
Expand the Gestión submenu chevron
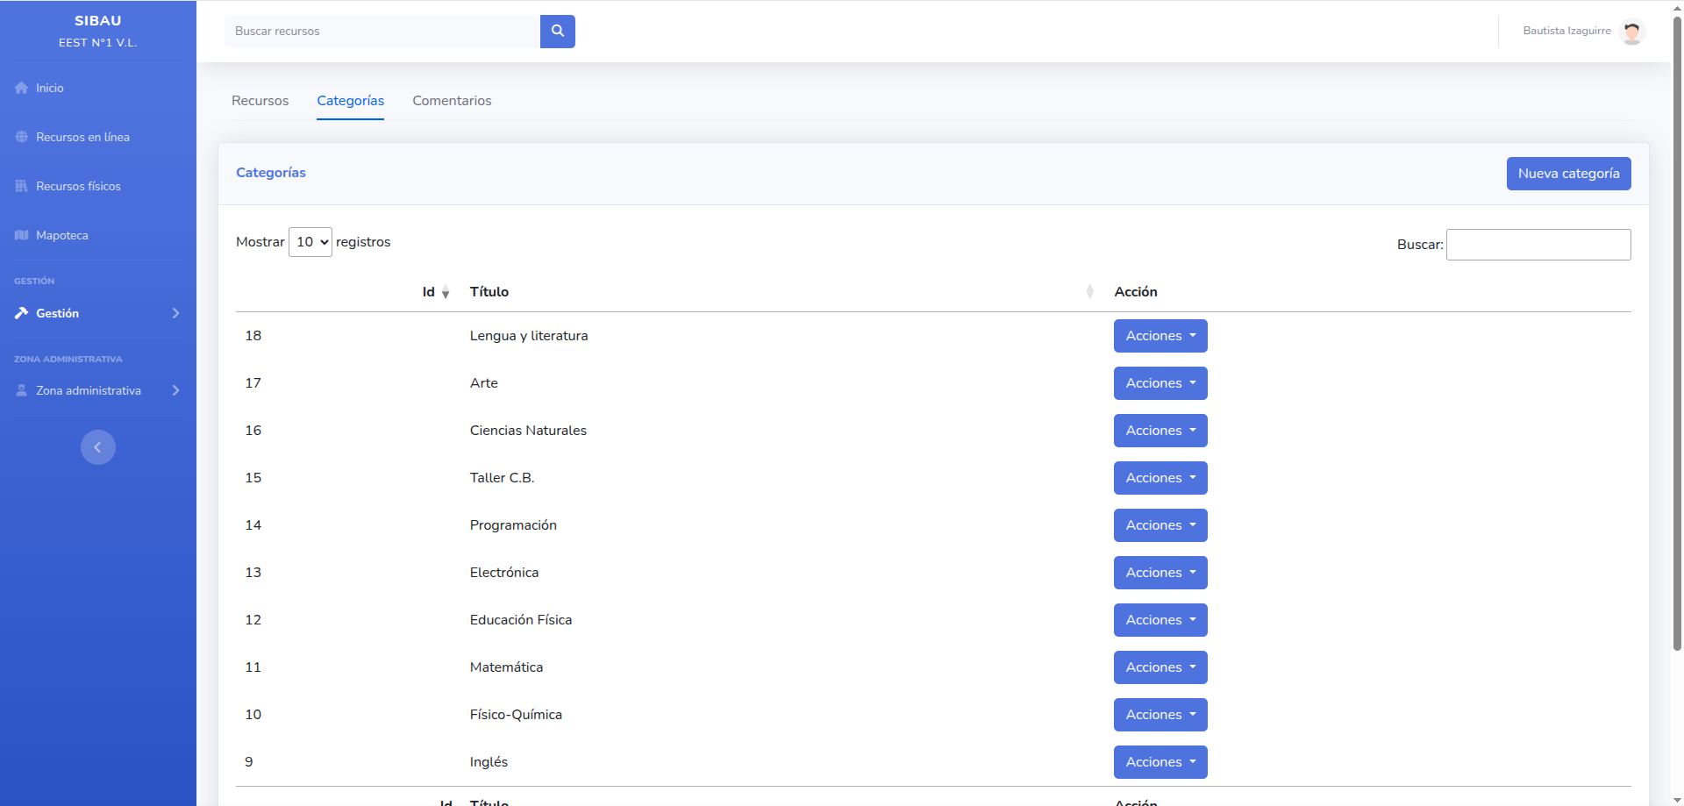click(175, 313)
